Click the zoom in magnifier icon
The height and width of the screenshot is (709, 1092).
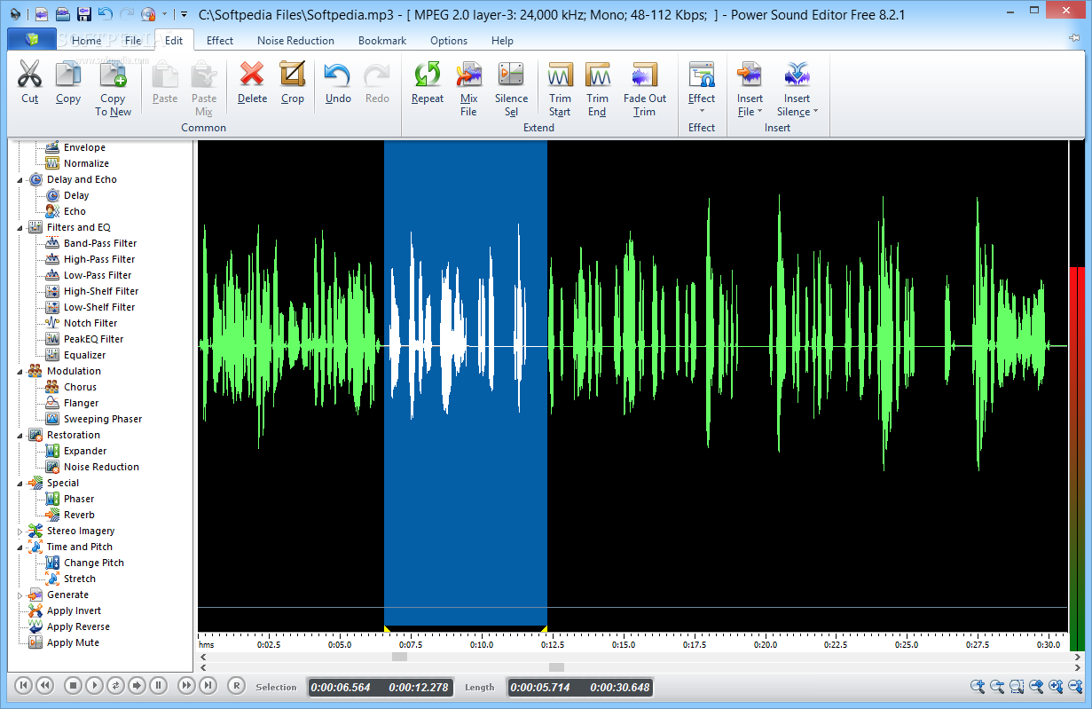(x=978, y=686)
